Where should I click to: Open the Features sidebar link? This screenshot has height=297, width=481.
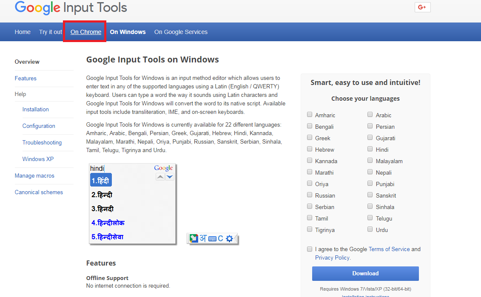[26, 78]
